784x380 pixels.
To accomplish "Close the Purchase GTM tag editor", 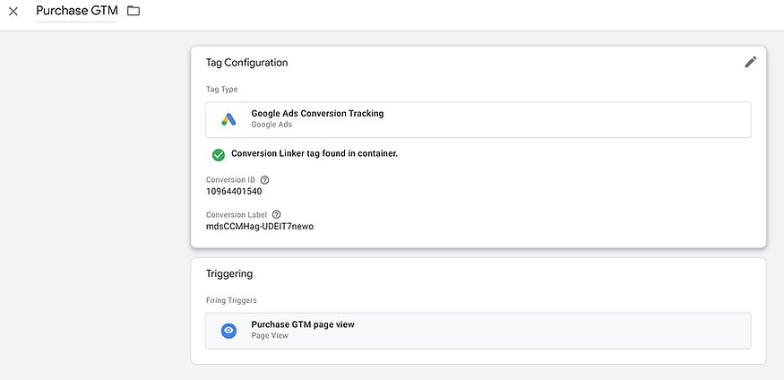I will coord(13,11).
